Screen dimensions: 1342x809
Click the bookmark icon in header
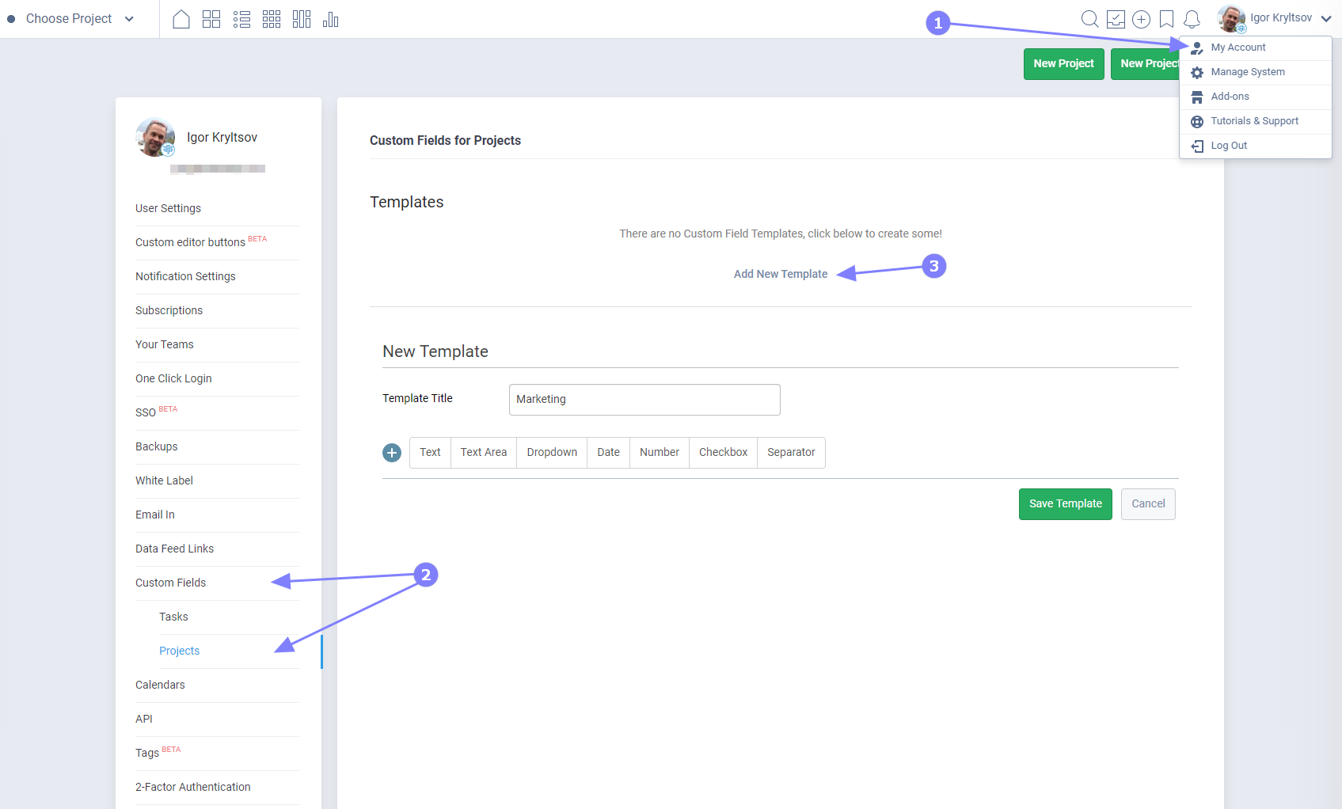point(1166,19)
